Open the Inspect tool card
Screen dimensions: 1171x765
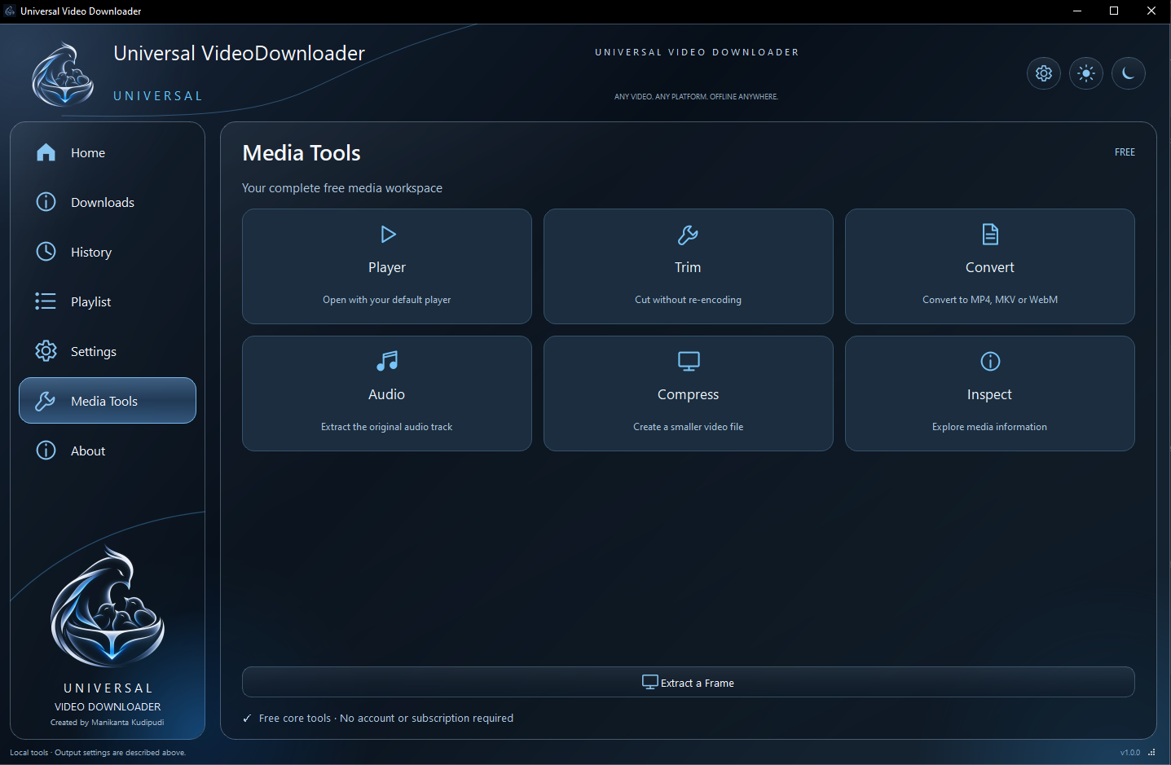point(990,393)
